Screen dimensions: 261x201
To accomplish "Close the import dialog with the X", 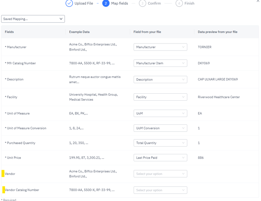I will click(x=258, y=1).
